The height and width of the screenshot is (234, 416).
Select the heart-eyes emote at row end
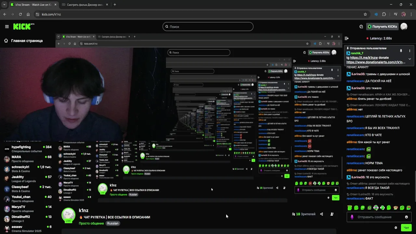[x=409, y=208]
